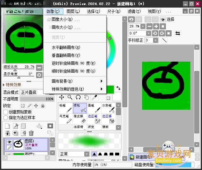Create a new layer folder
Screen dimensions: 202x170
point(23,126)
